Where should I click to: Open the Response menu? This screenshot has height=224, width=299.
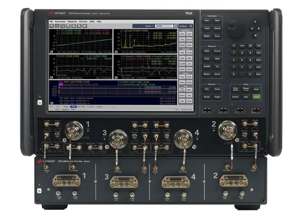tap(72, 22)
